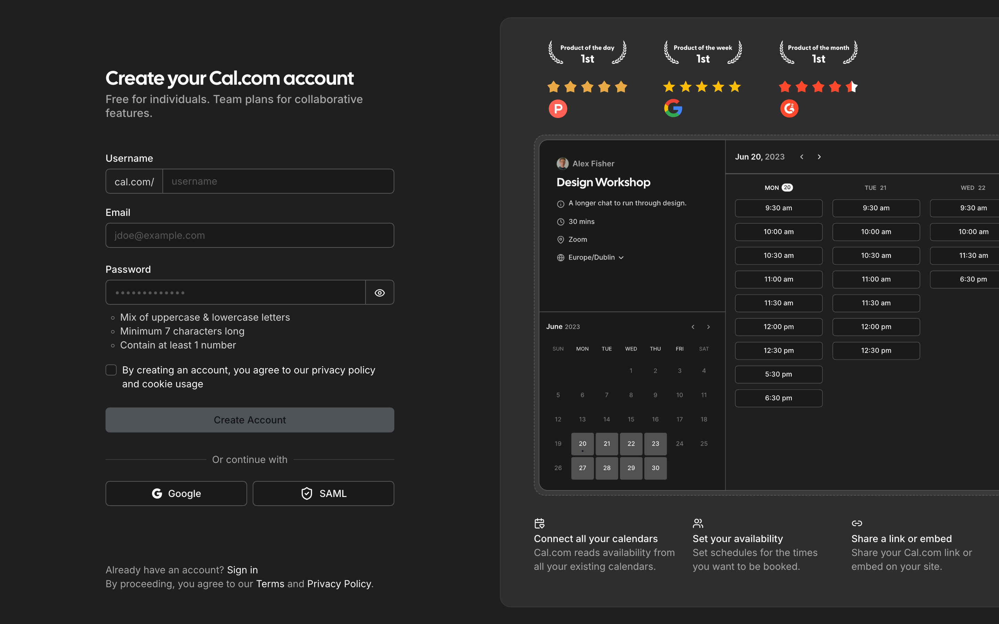This screenshot has height=624, width=999.
Task: Pick the Monday 5:30 pm time slot
Action: (x=778, y=374)
